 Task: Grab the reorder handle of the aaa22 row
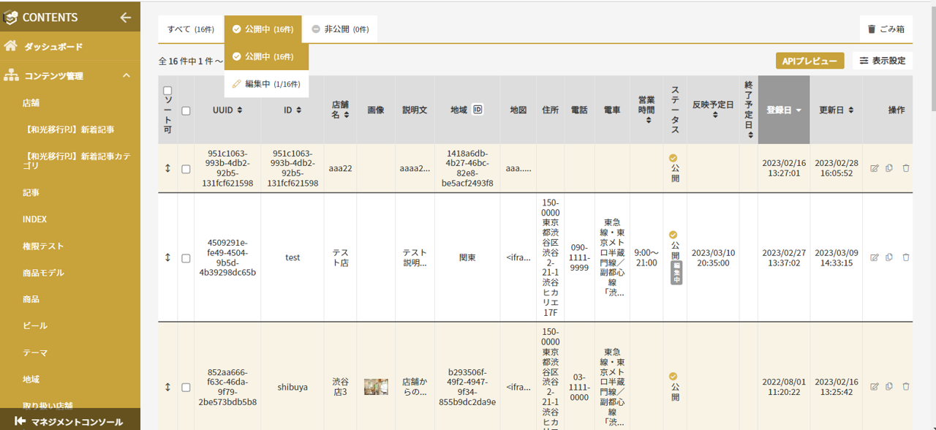[167, 168]
